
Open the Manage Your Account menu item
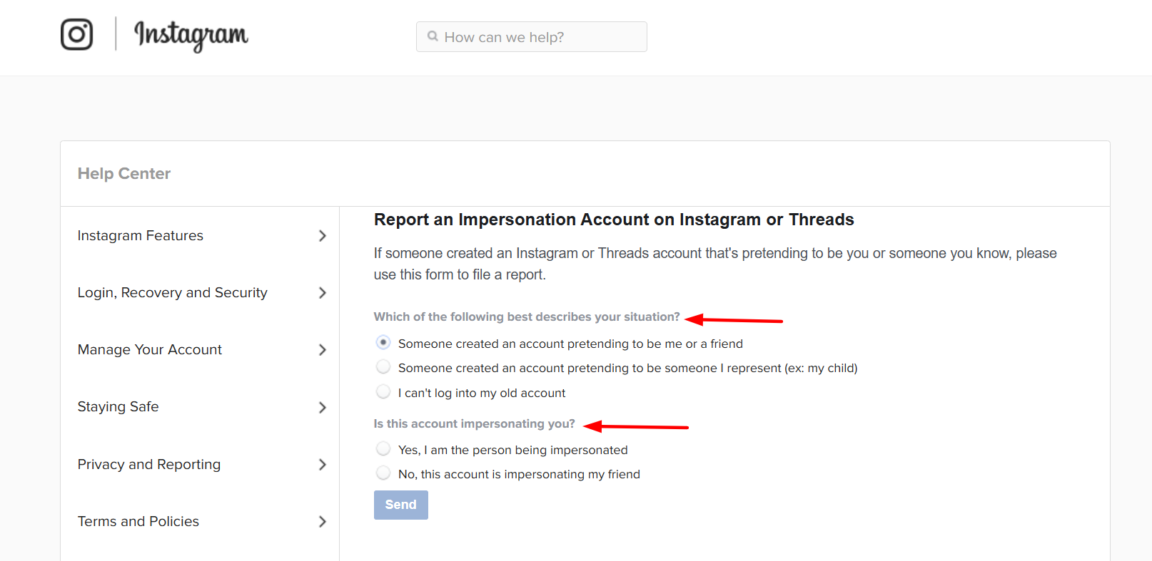149,349
